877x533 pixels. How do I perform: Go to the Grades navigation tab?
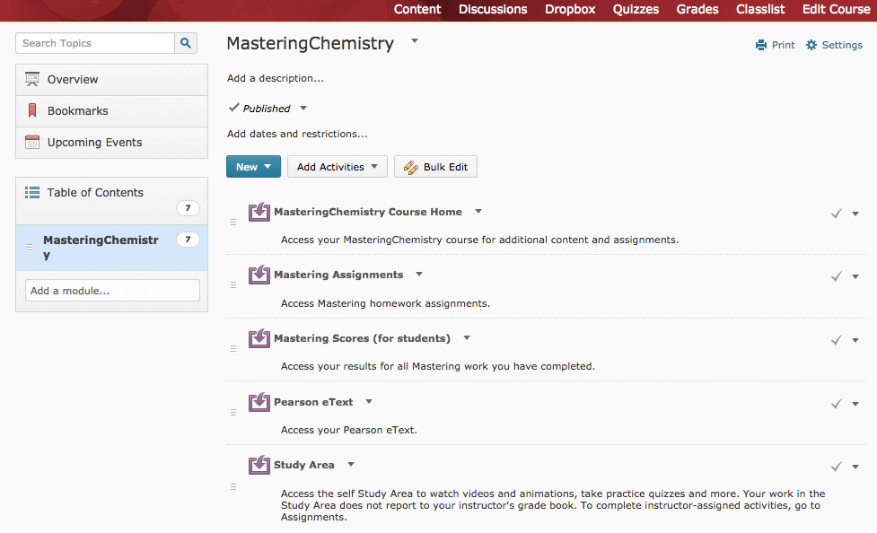pos(697,9)
